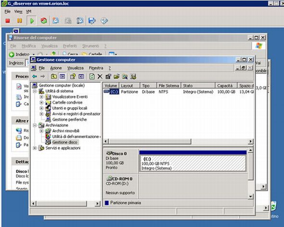The image size is (284, 227).
Task: Open the Visualizza menu in Gestione computer
Action: [76, 68]
